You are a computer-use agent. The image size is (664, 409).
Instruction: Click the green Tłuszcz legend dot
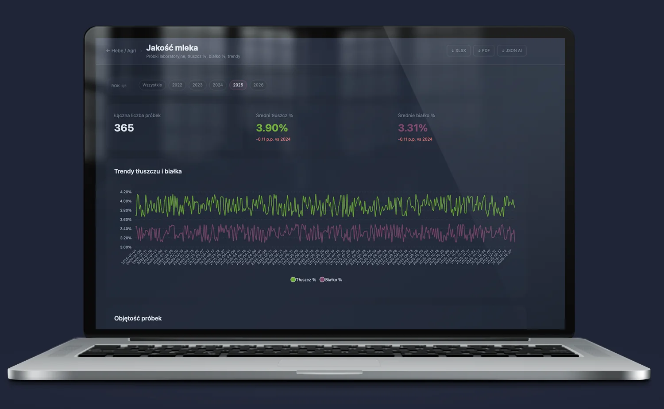click(x=293, y=280)
